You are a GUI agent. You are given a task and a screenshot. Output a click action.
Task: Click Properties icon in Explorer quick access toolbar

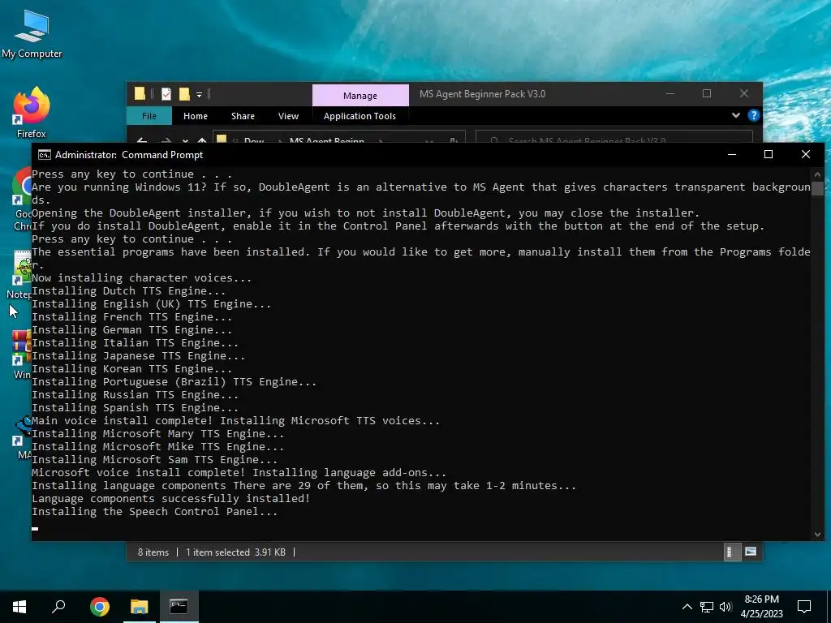166,94
